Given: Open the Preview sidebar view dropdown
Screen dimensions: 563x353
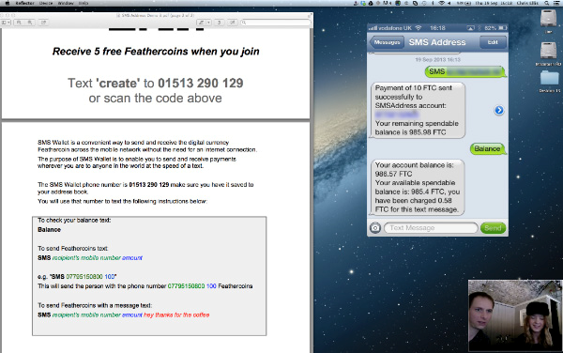Looking at the screenshot, I should click(x=6, y=23).
